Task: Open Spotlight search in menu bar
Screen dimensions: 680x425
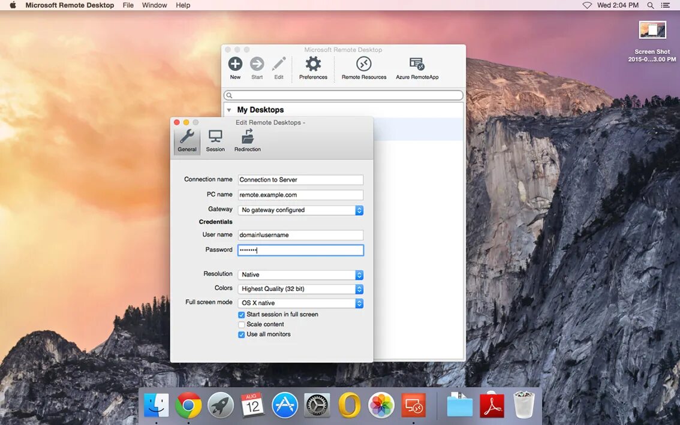Action: 651,5
